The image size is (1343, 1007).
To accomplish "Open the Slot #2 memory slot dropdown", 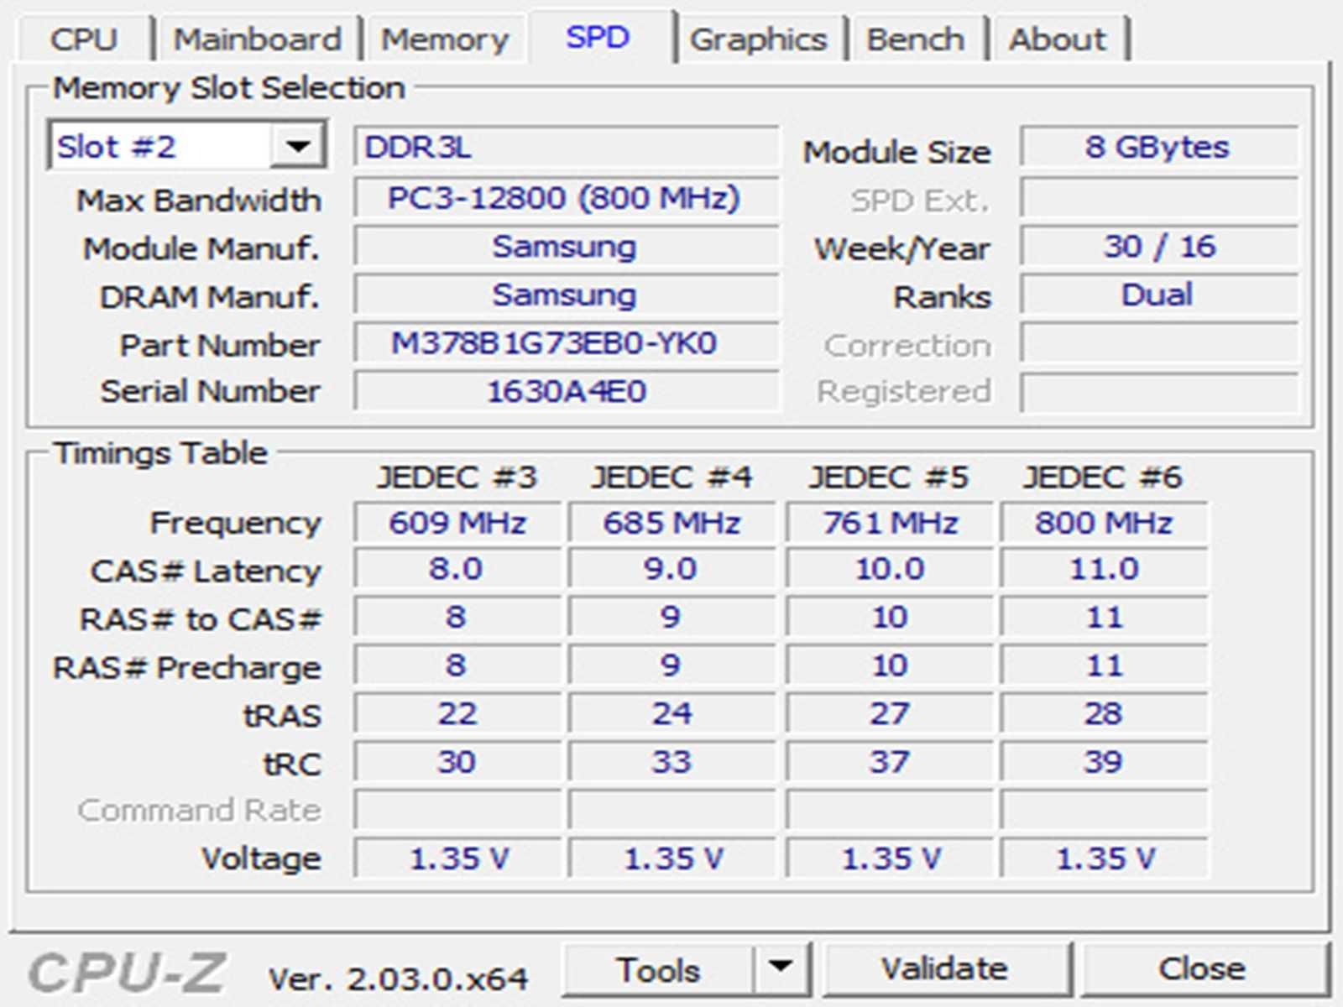I will pos(186,147).
